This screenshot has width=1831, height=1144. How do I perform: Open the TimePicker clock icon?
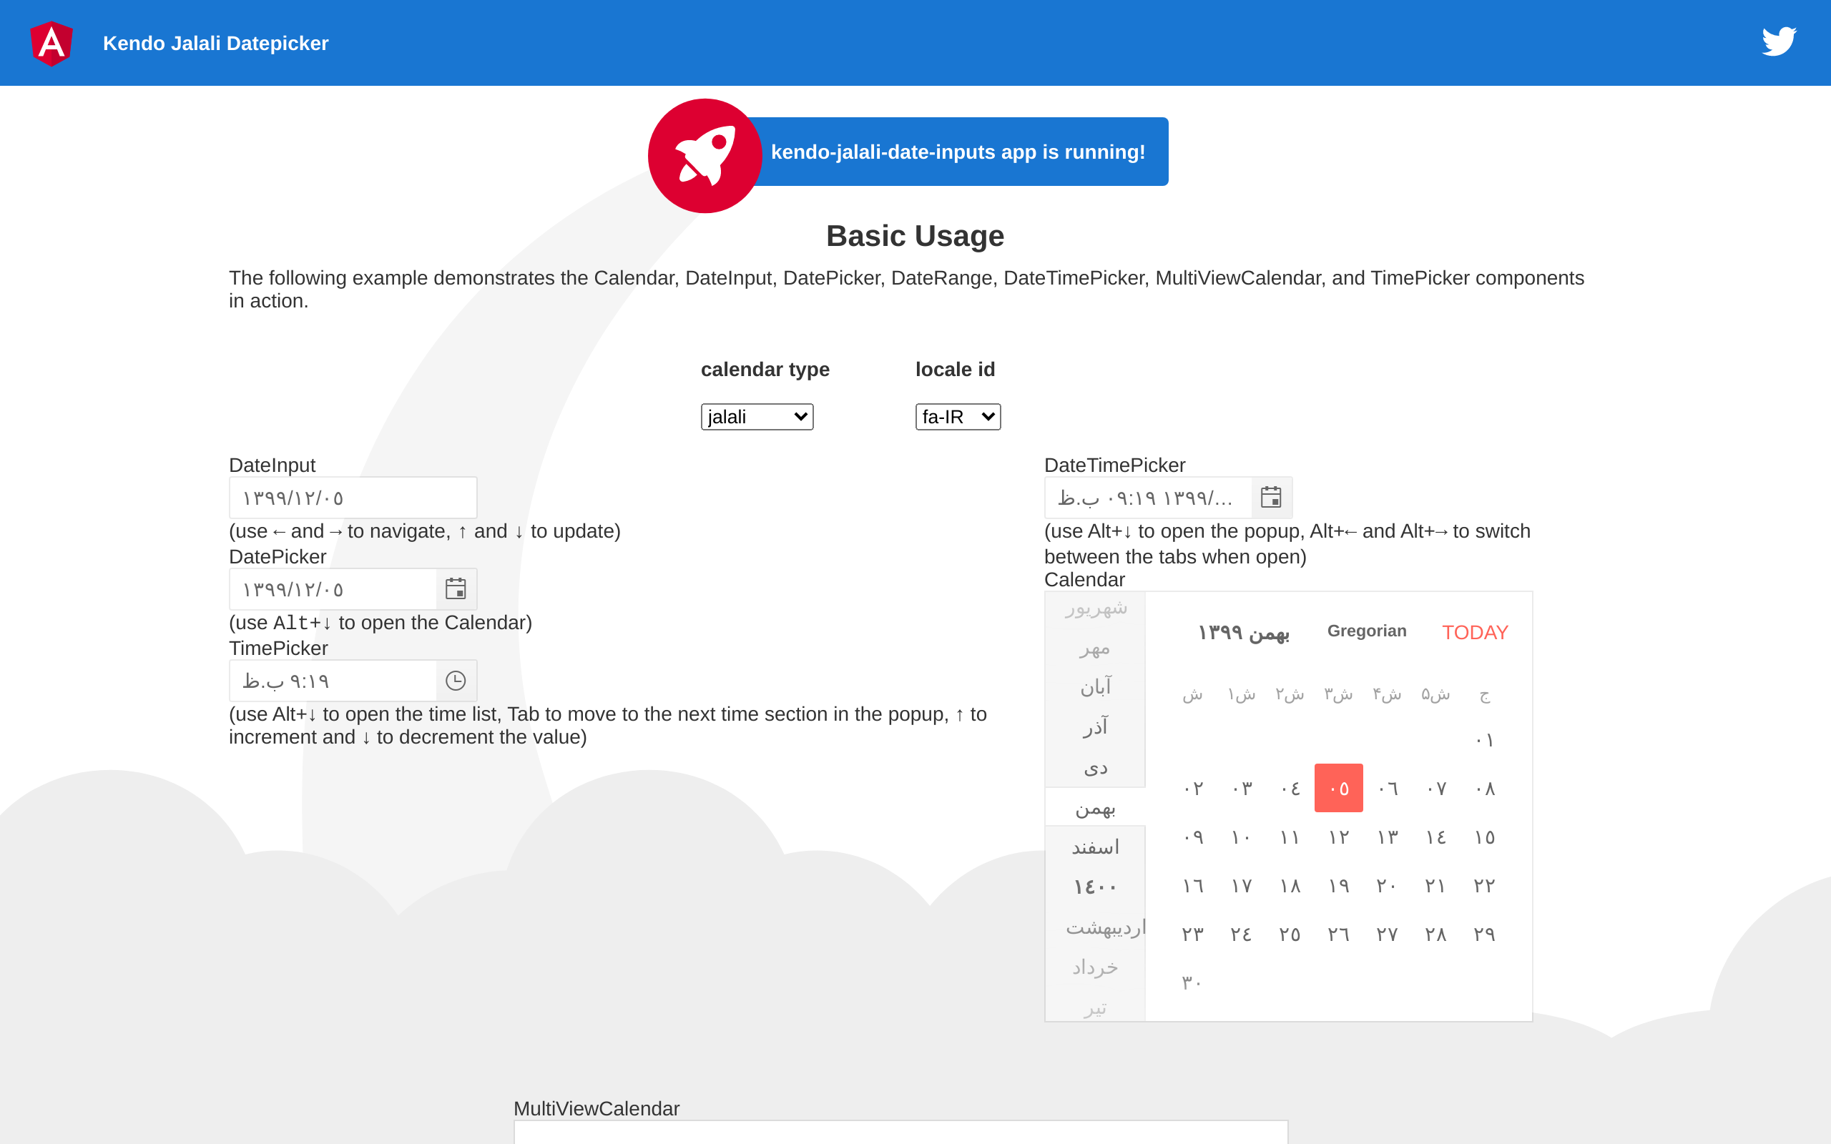point(456,680)
